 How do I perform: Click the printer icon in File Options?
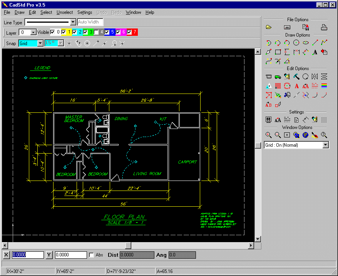(x=324, y=27)
